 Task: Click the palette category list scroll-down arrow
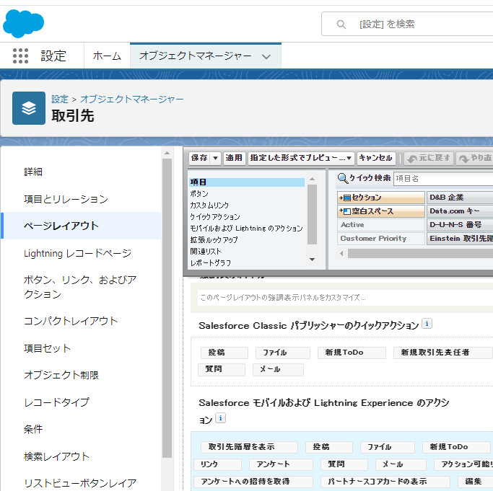pyautogui.click(x=312, y=260)
